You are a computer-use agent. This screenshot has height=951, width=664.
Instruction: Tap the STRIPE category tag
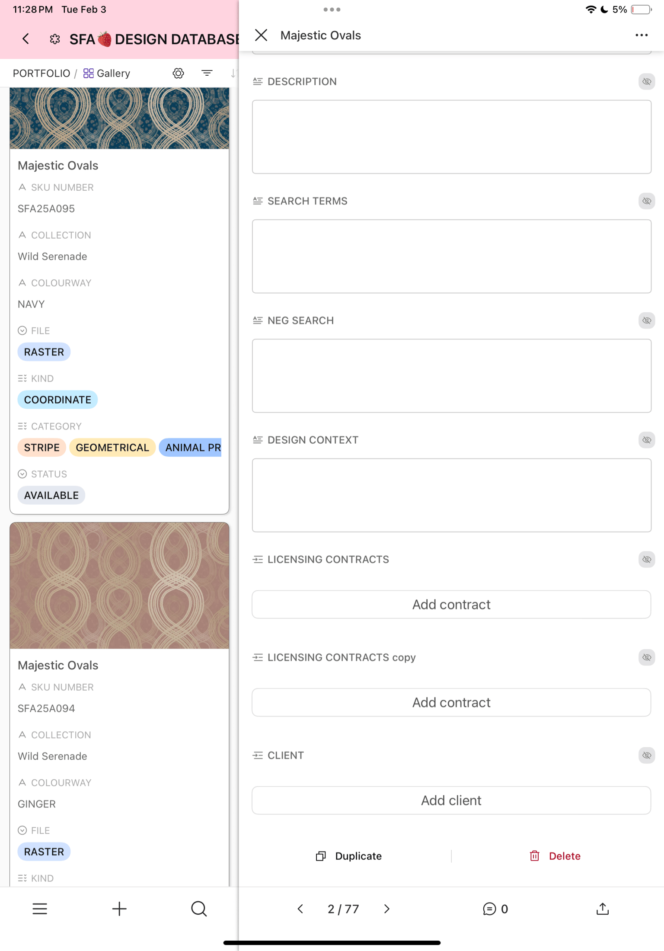(42, 447)
